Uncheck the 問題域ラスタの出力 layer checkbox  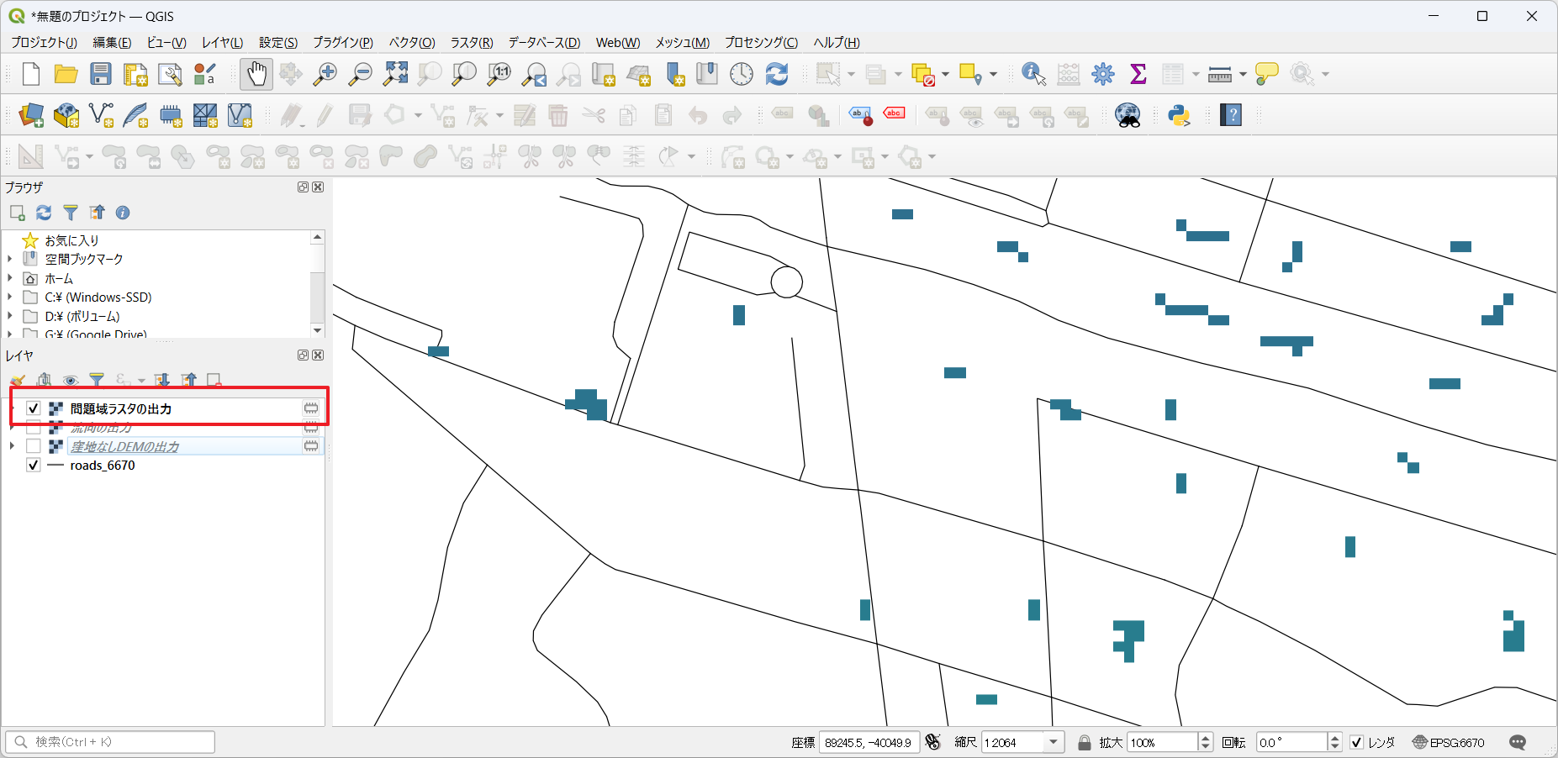click(34, 408)
